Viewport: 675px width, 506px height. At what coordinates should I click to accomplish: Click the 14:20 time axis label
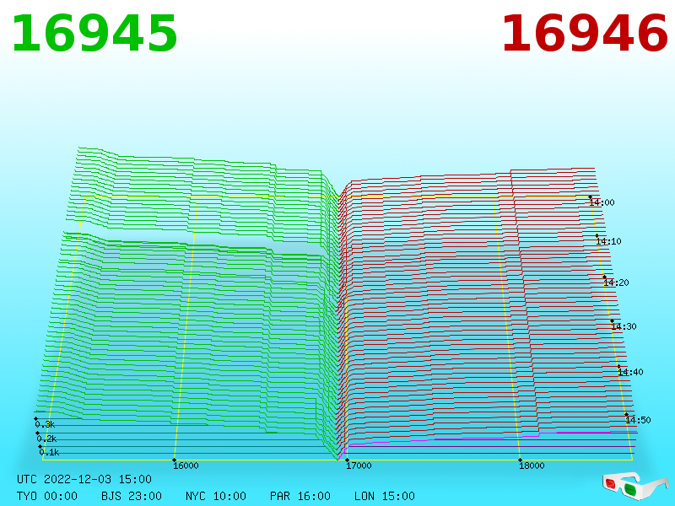click(x=616, y=283)
